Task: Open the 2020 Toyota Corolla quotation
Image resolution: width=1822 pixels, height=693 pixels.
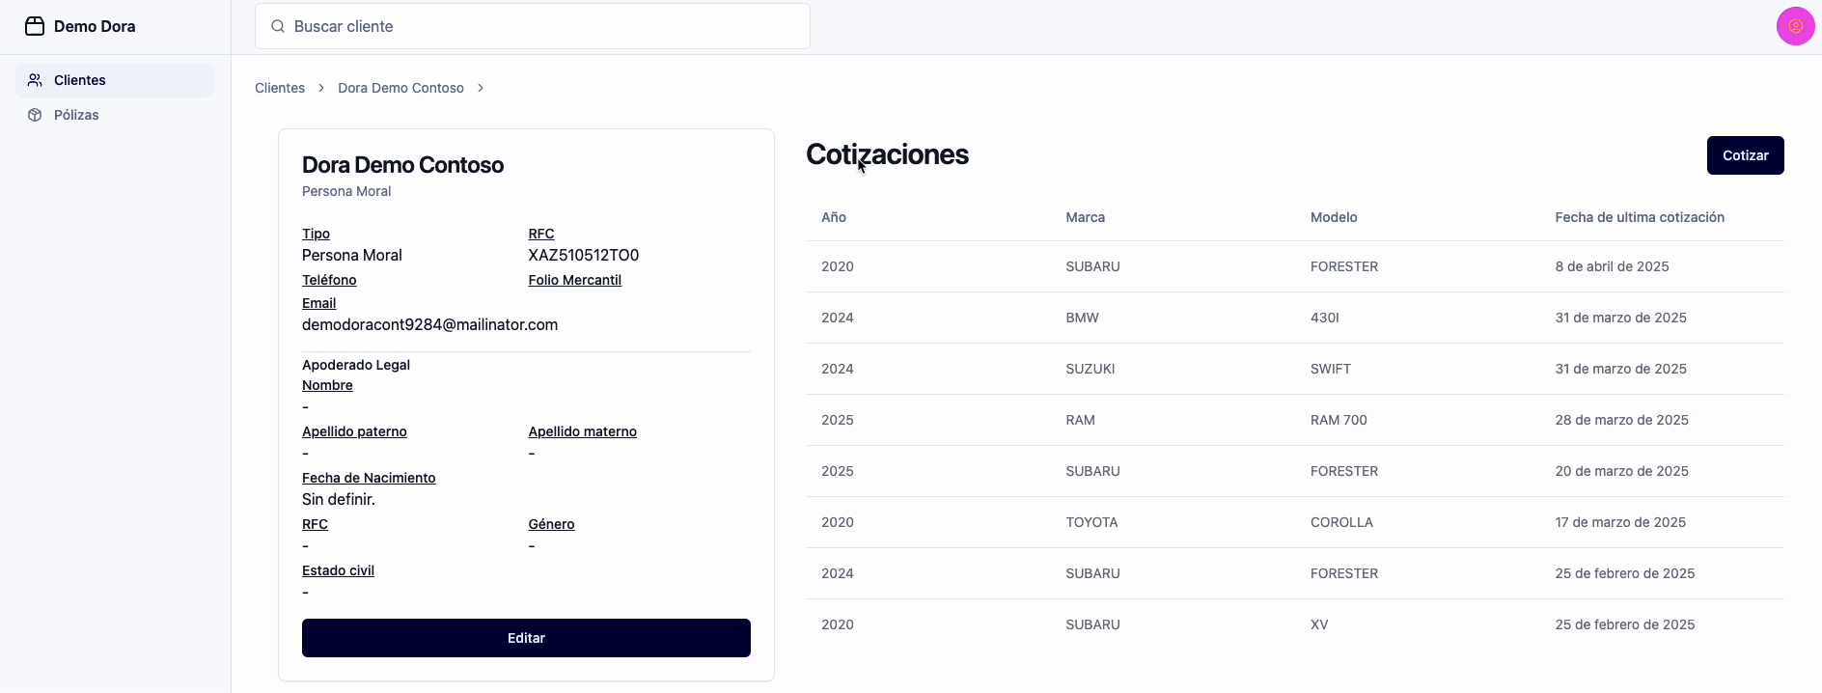Action: click(1294, 522)
